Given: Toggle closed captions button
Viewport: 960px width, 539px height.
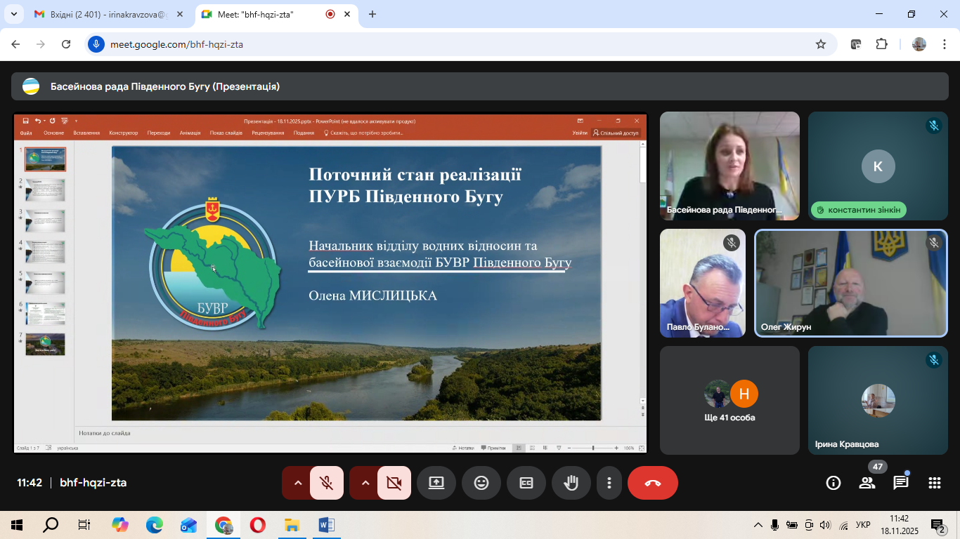Looking at the screenshot, I should click(x=526, y=483).
